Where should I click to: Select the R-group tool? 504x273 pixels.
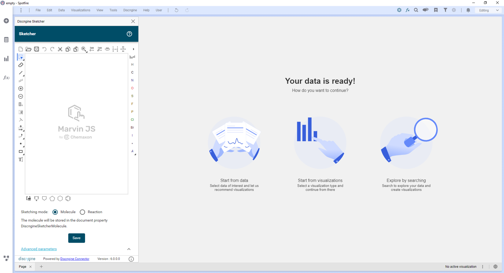click(x=21, y=112)
